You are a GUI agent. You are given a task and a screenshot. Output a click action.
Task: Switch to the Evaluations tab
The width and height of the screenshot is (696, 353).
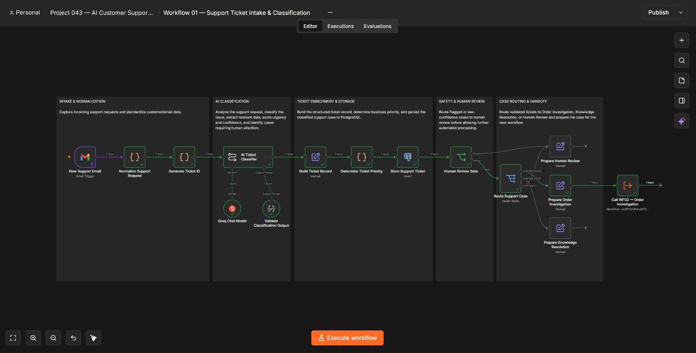click(377, 26)
